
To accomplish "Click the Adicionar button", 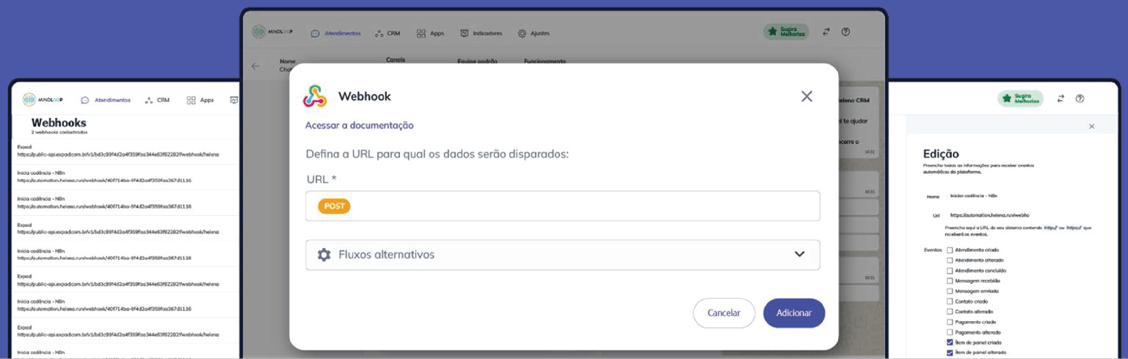I will 794,313.
